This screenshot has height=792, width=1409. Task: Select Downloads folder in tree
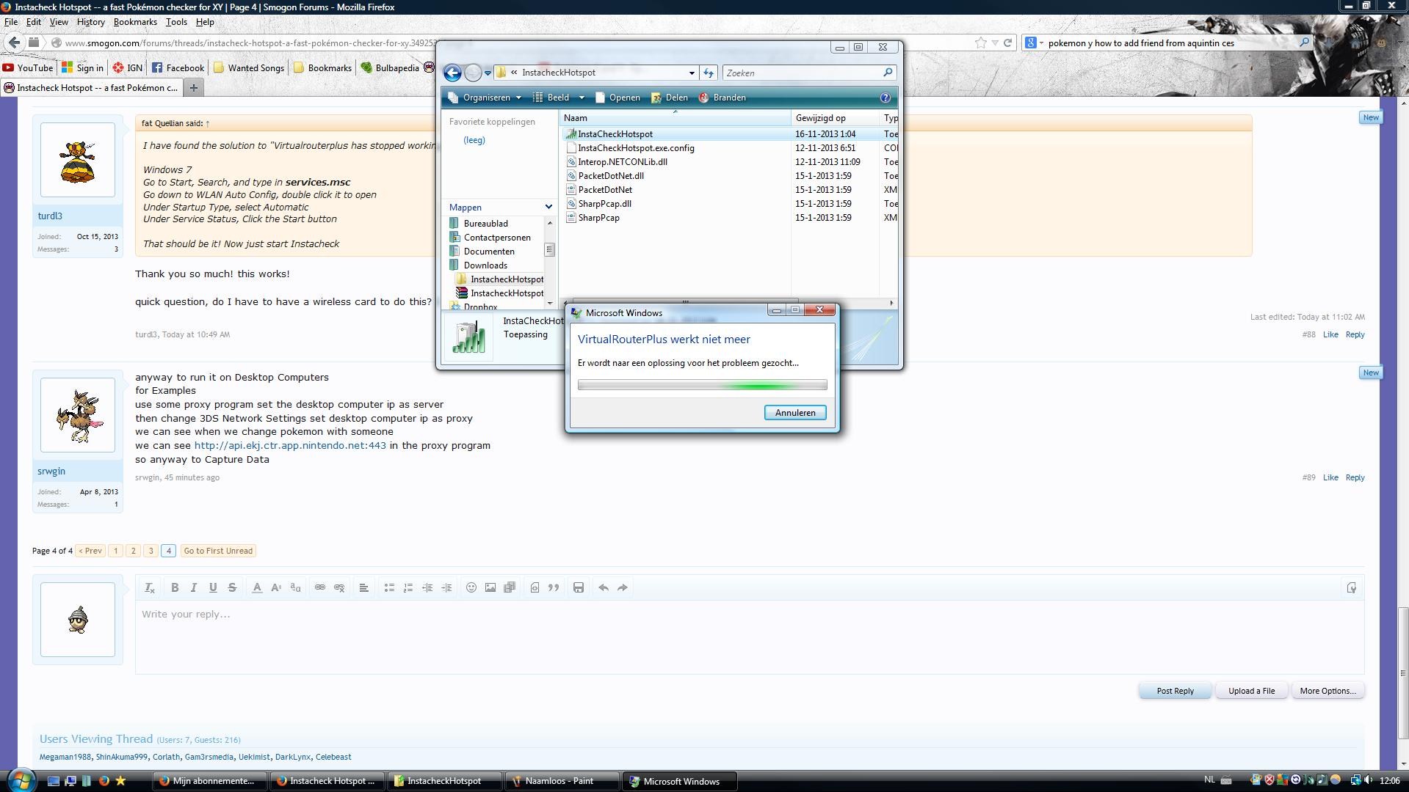485,265
